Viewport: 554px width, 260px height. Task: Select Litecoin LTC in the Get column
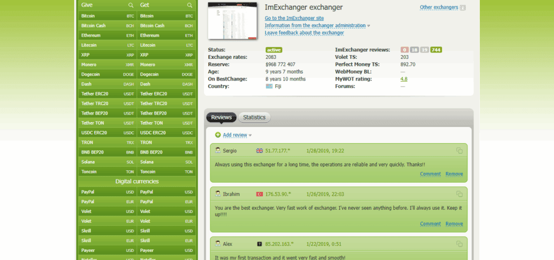tap(166, 45)
